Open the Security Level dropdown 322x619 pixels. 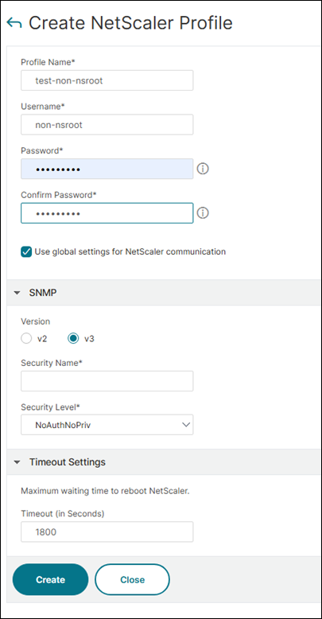pos(107,425)
